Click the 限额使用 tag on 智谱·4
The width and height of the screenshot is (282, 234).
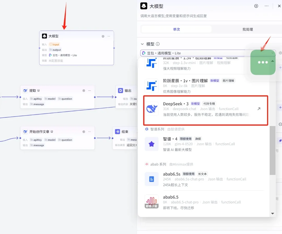(x=186, y=139)
